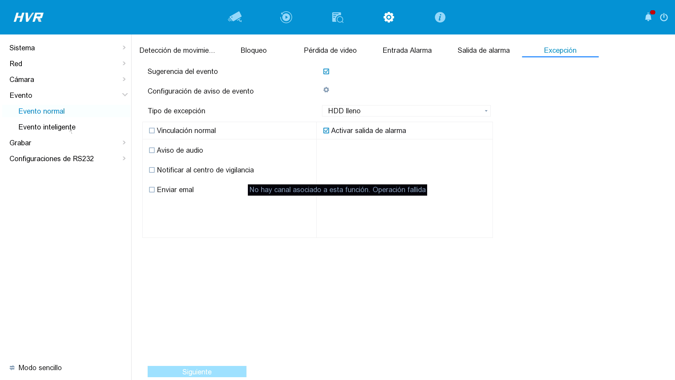Viewport: 675px width, 380px height.
Task: Collapse the Evento menu section
Action: [x=67, y=95]
